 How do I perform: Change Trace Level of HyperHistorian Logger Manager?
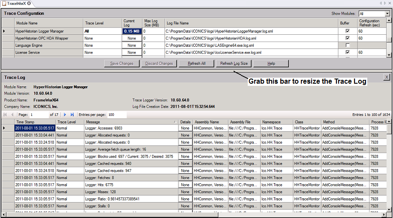coord(102,31)
